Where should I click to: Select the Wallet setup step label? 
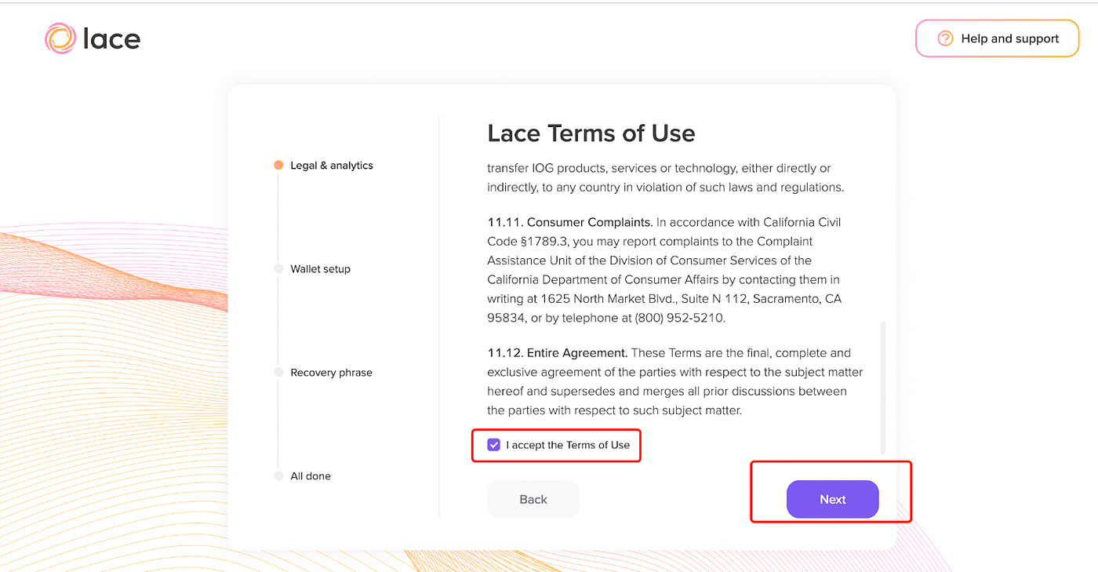[320, 269]
